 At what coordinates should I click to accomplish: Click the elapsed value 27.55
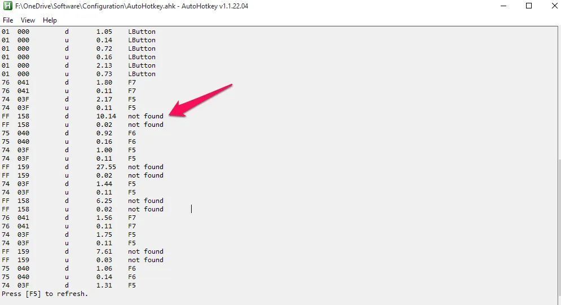pos(106,167)
